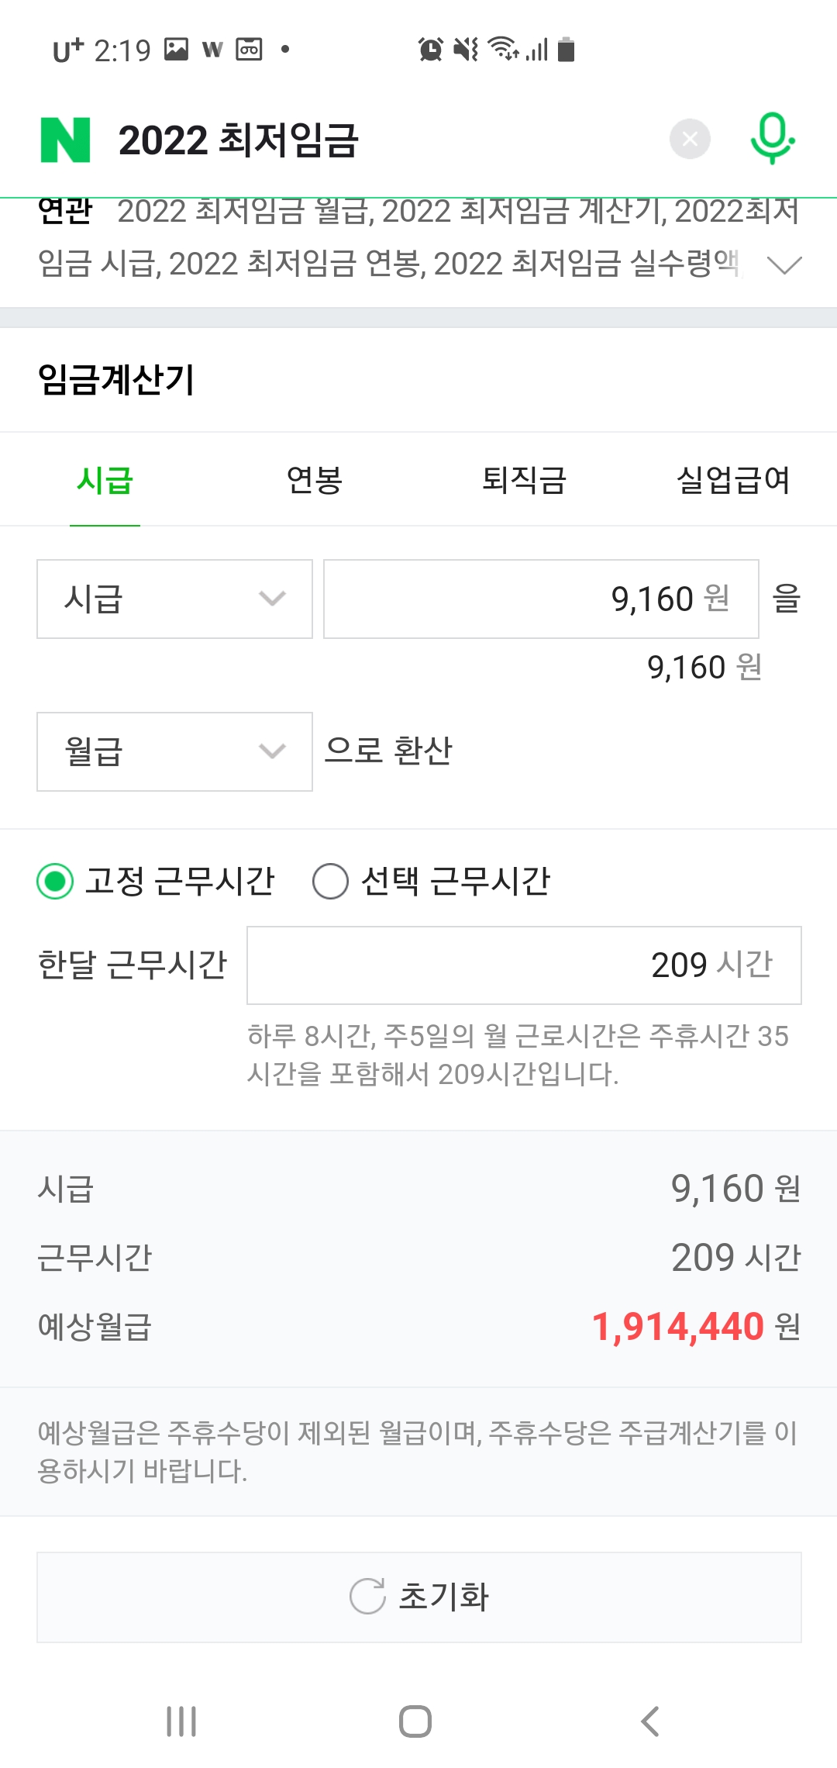Select the 고정 근무시간 radio button
The height and width of the screenshot is (1768, 837).
(55, 882)
